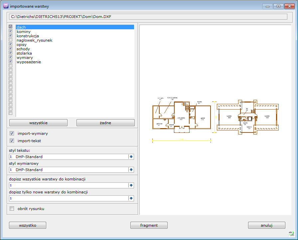Uncheck the kominy layer checkbox
Viewport: 298px width, 240px height.
click(x=10, y=31)
